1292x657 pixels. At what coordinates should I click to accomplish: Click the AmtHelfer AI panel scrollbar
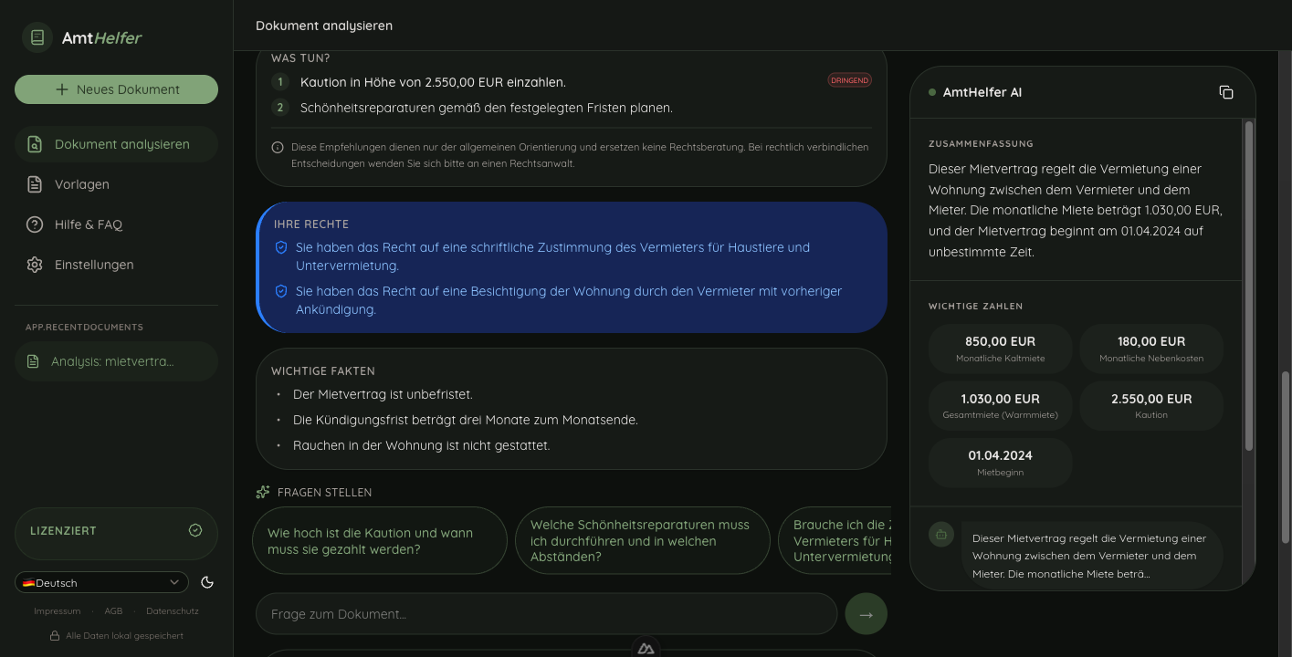tap(1248, 283)
